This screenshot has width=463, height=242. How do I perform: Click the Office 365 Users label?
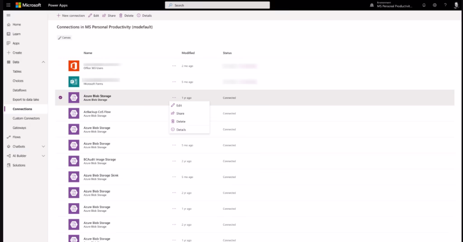point(93,68)
